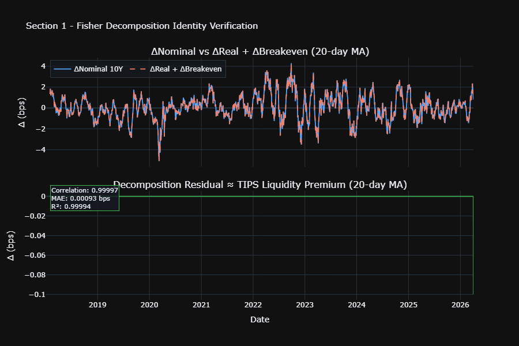Click the 2023 x-axis tick label

click(305, 305)
